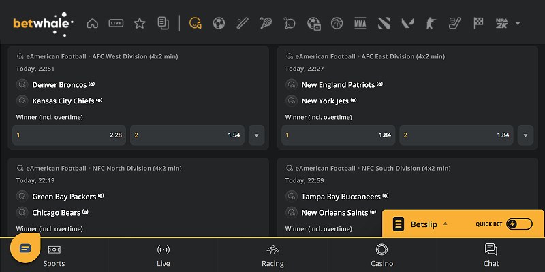Open Favorites star icon

(140, 24)
